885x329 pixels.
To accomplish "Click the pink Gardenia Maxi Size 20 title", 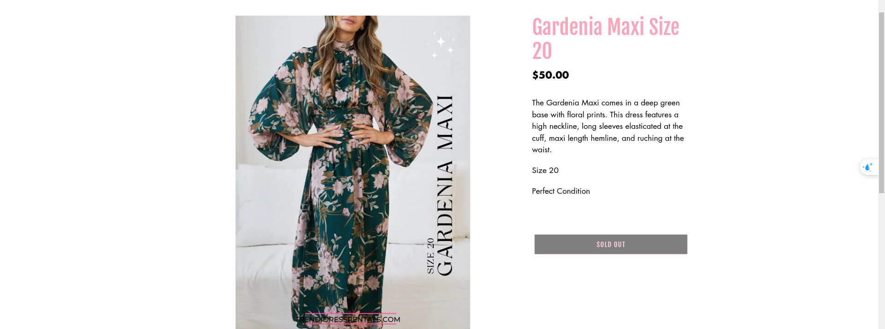I will point(606,39).
